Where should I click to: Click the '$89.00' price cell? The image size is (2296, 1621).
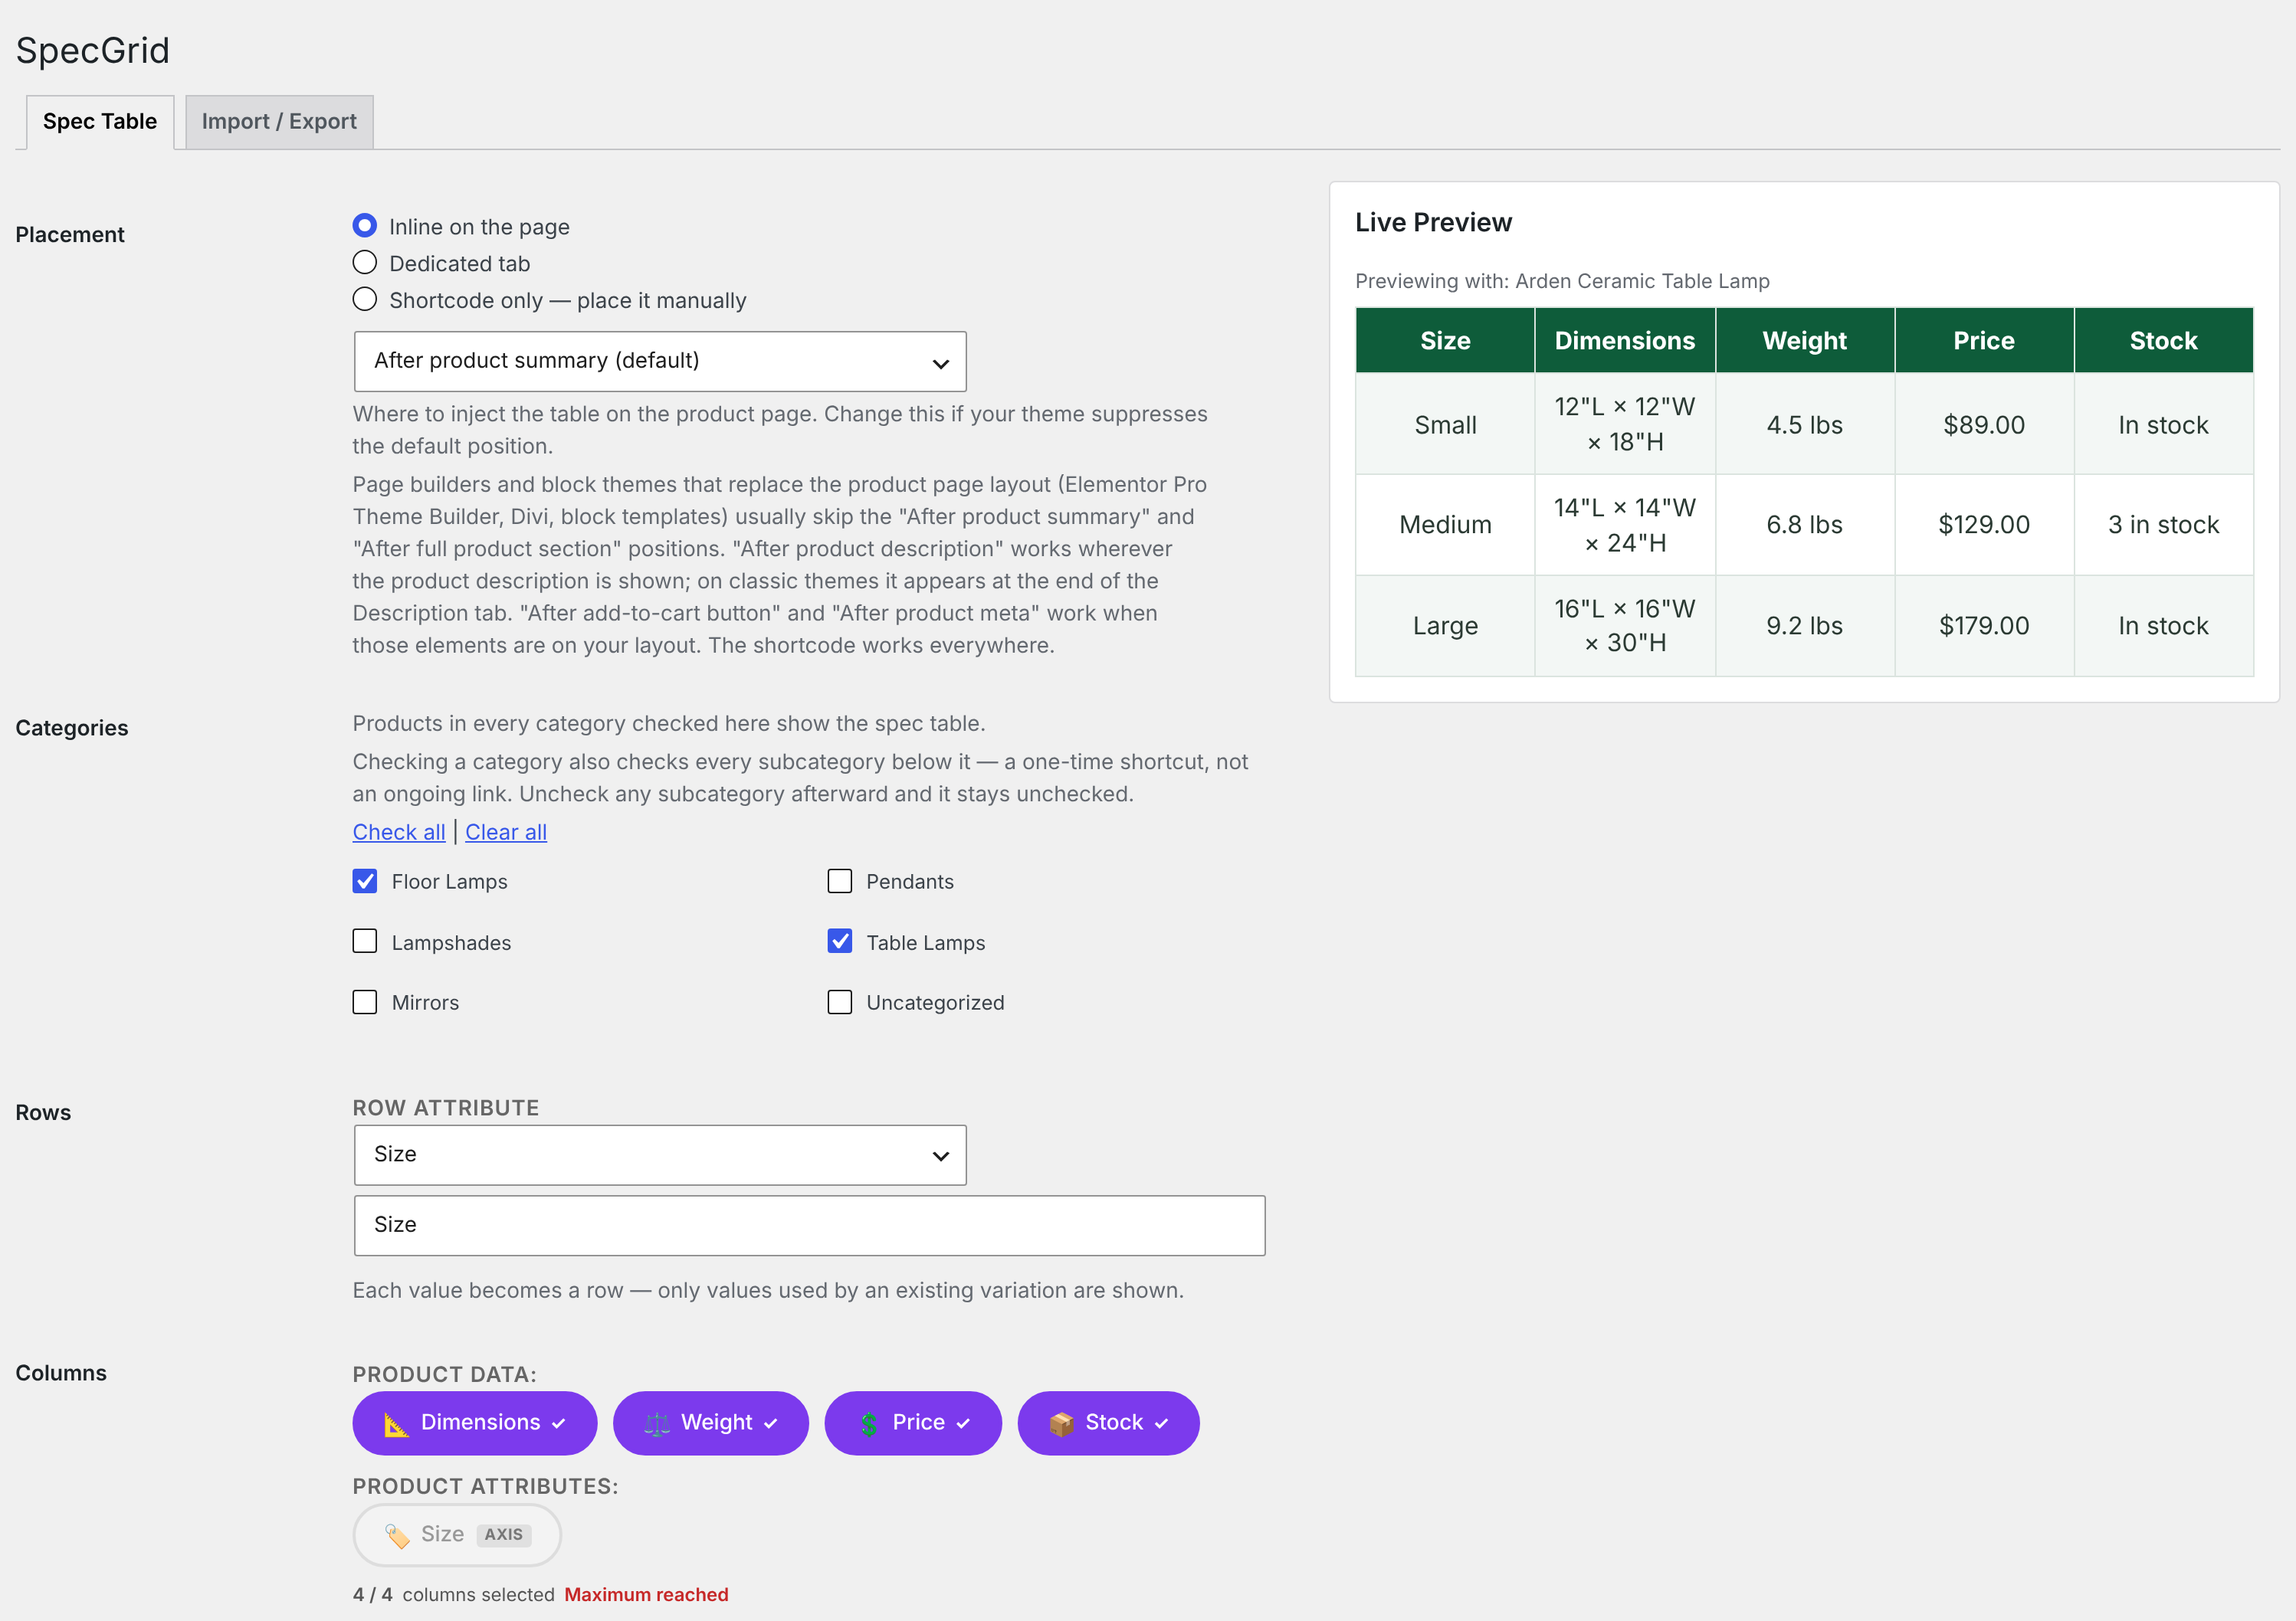point(1984,424)
